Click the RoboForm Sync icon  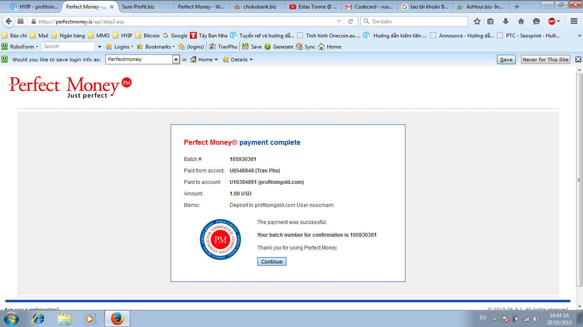tap(299, 47)
